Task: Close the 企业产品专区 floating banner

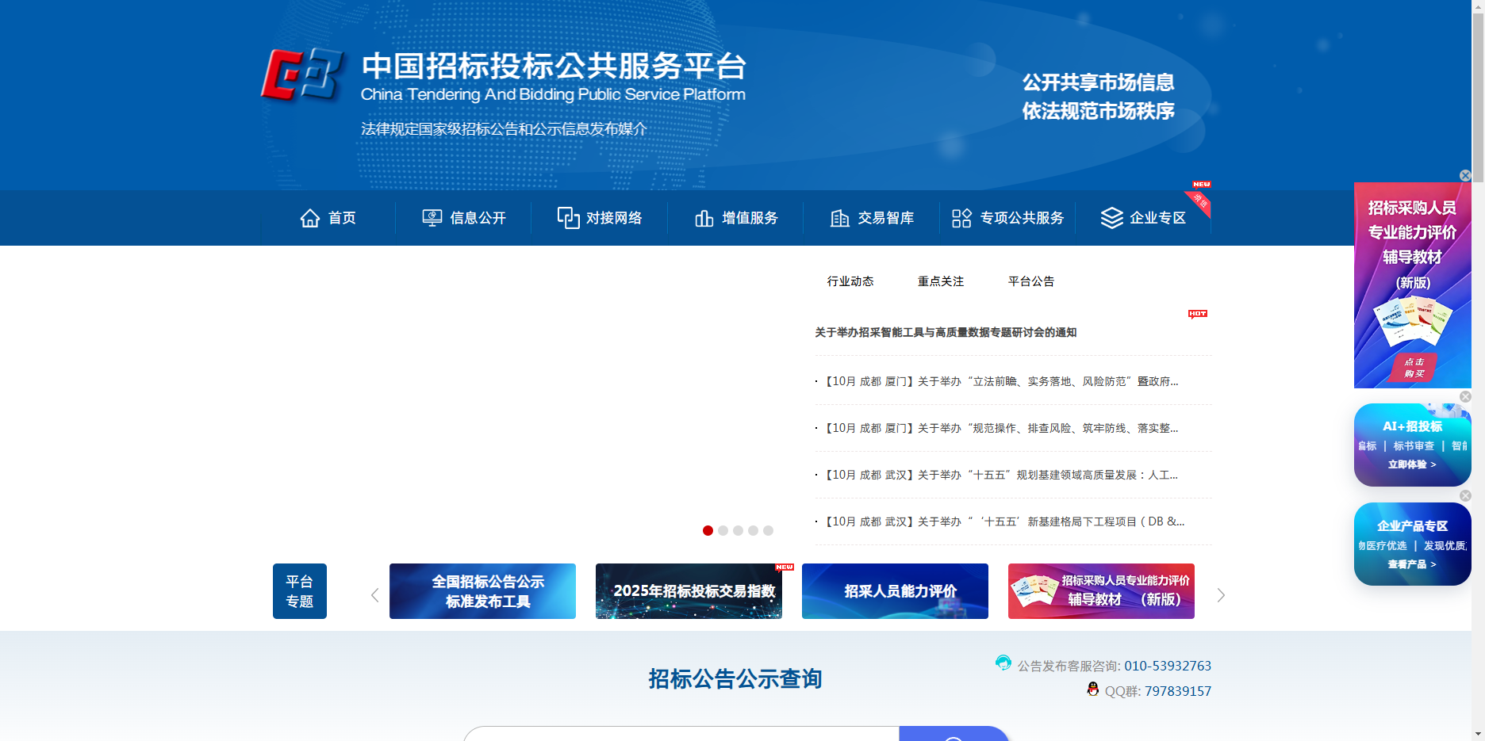Action: coord(1465,496)
